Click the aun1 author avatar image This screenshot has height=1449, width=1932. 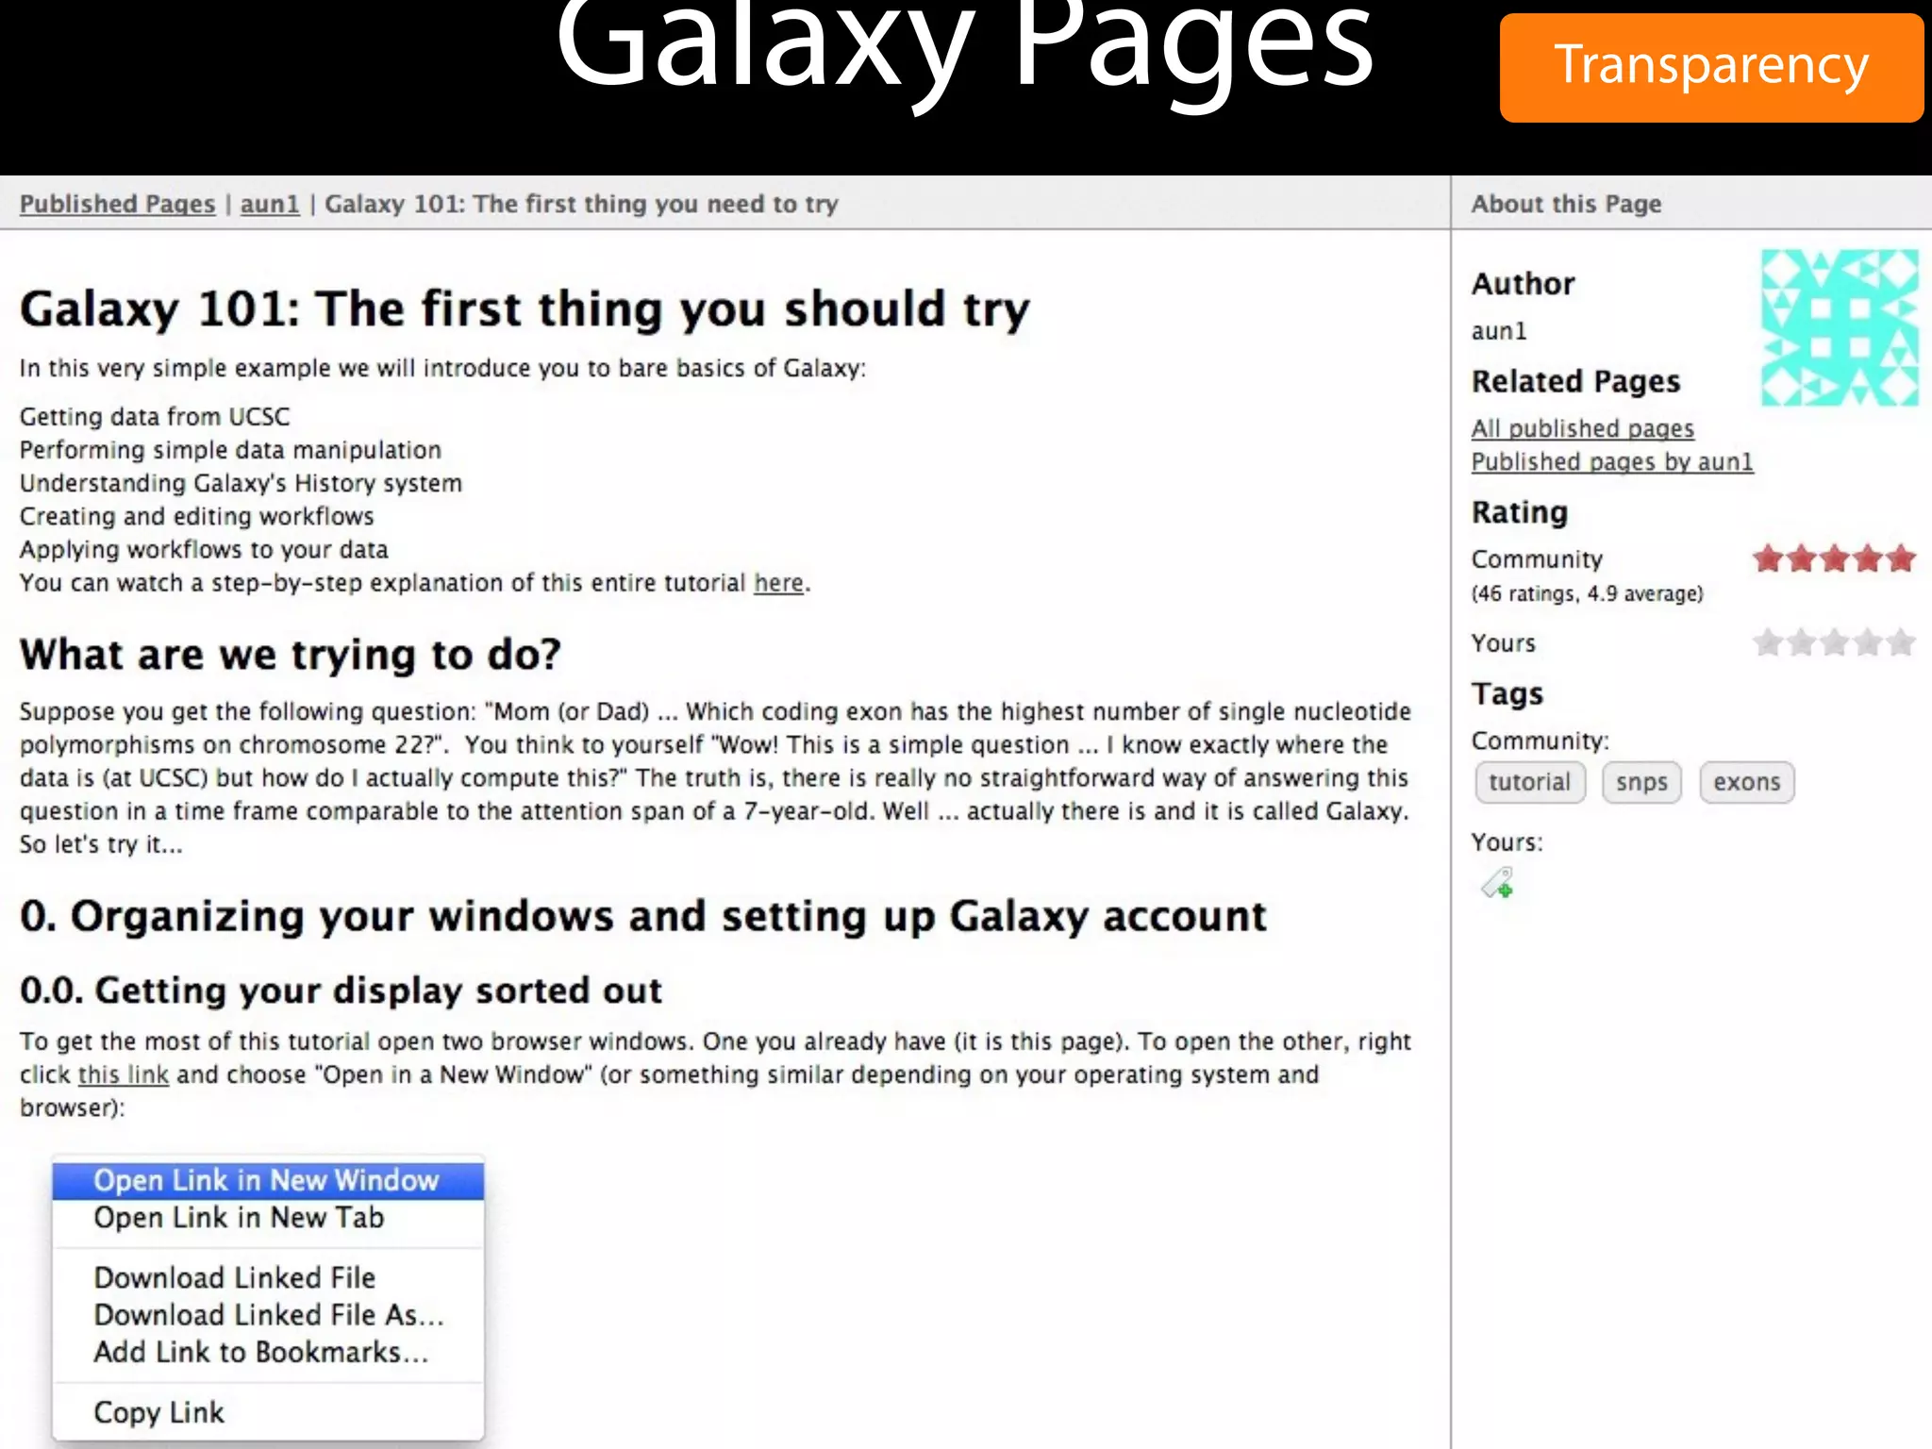1840,327
